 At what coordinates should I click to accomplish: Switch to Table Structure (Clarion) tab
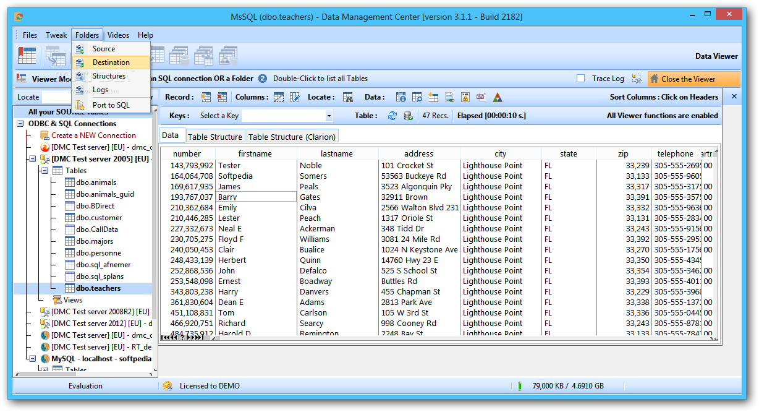point(292,137)
